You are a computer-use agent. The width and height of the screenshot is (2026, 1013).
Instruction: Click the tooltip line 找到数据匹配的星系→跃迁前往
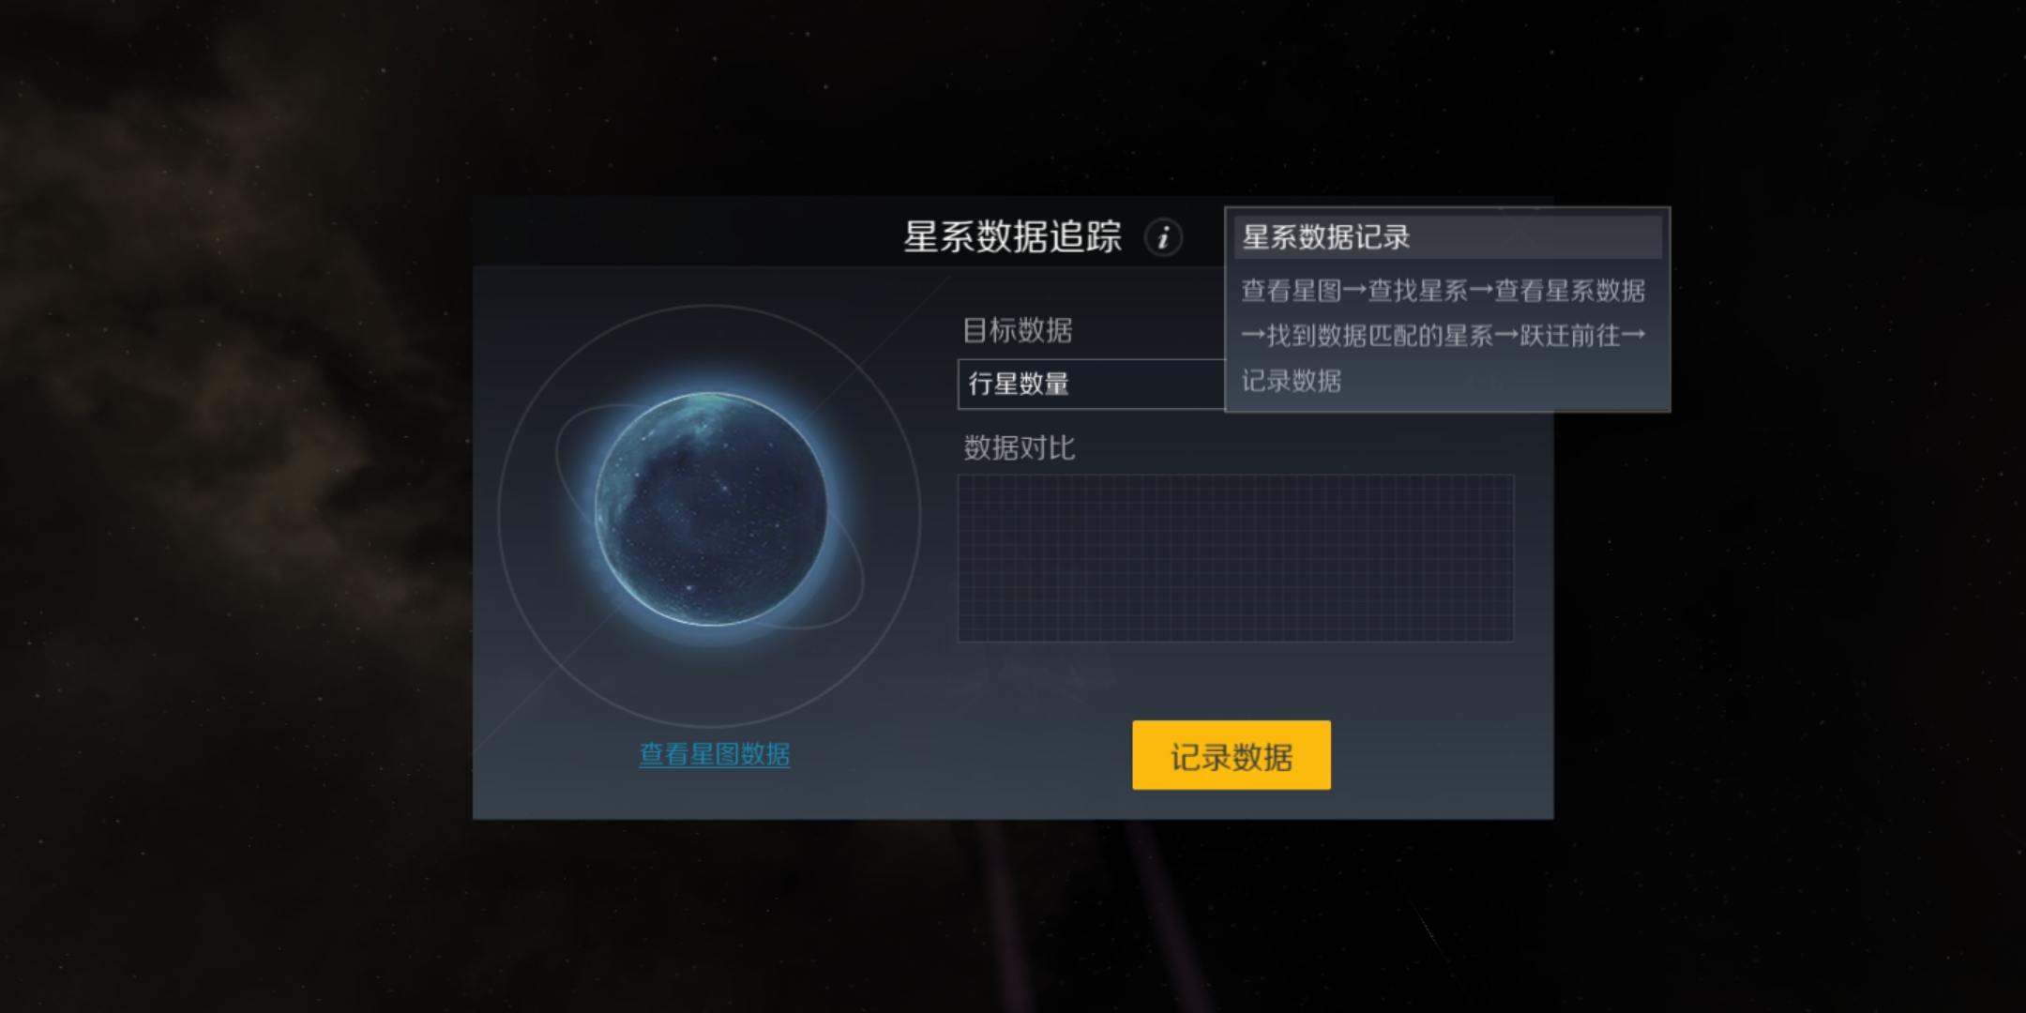tap(1444, 335)
